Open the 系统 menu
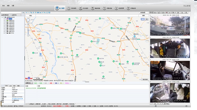Screen dimensions: 197x110 click(3, 5)
